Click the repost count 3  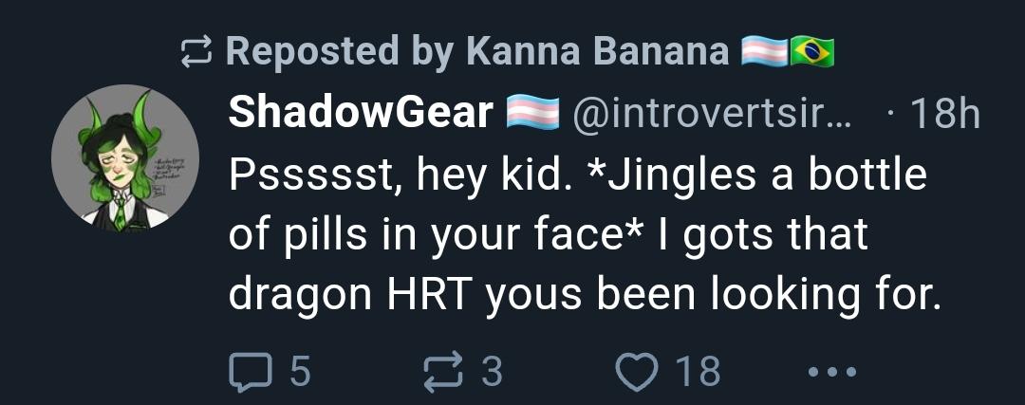tap(492, 371)
